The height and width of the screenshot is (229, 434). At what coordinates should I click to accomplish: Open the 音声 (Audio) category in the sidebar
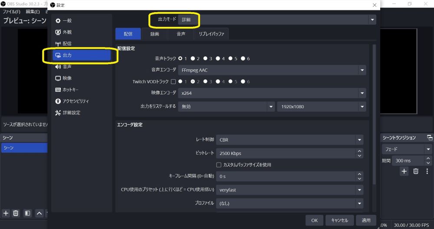82,67
